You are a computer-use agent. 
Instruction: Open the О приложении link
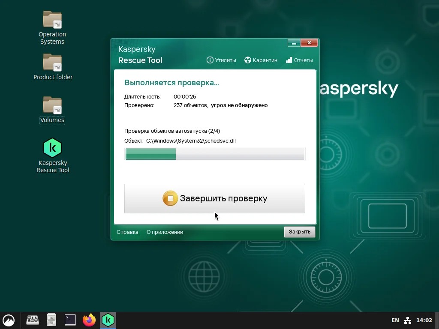pos(165,232)
